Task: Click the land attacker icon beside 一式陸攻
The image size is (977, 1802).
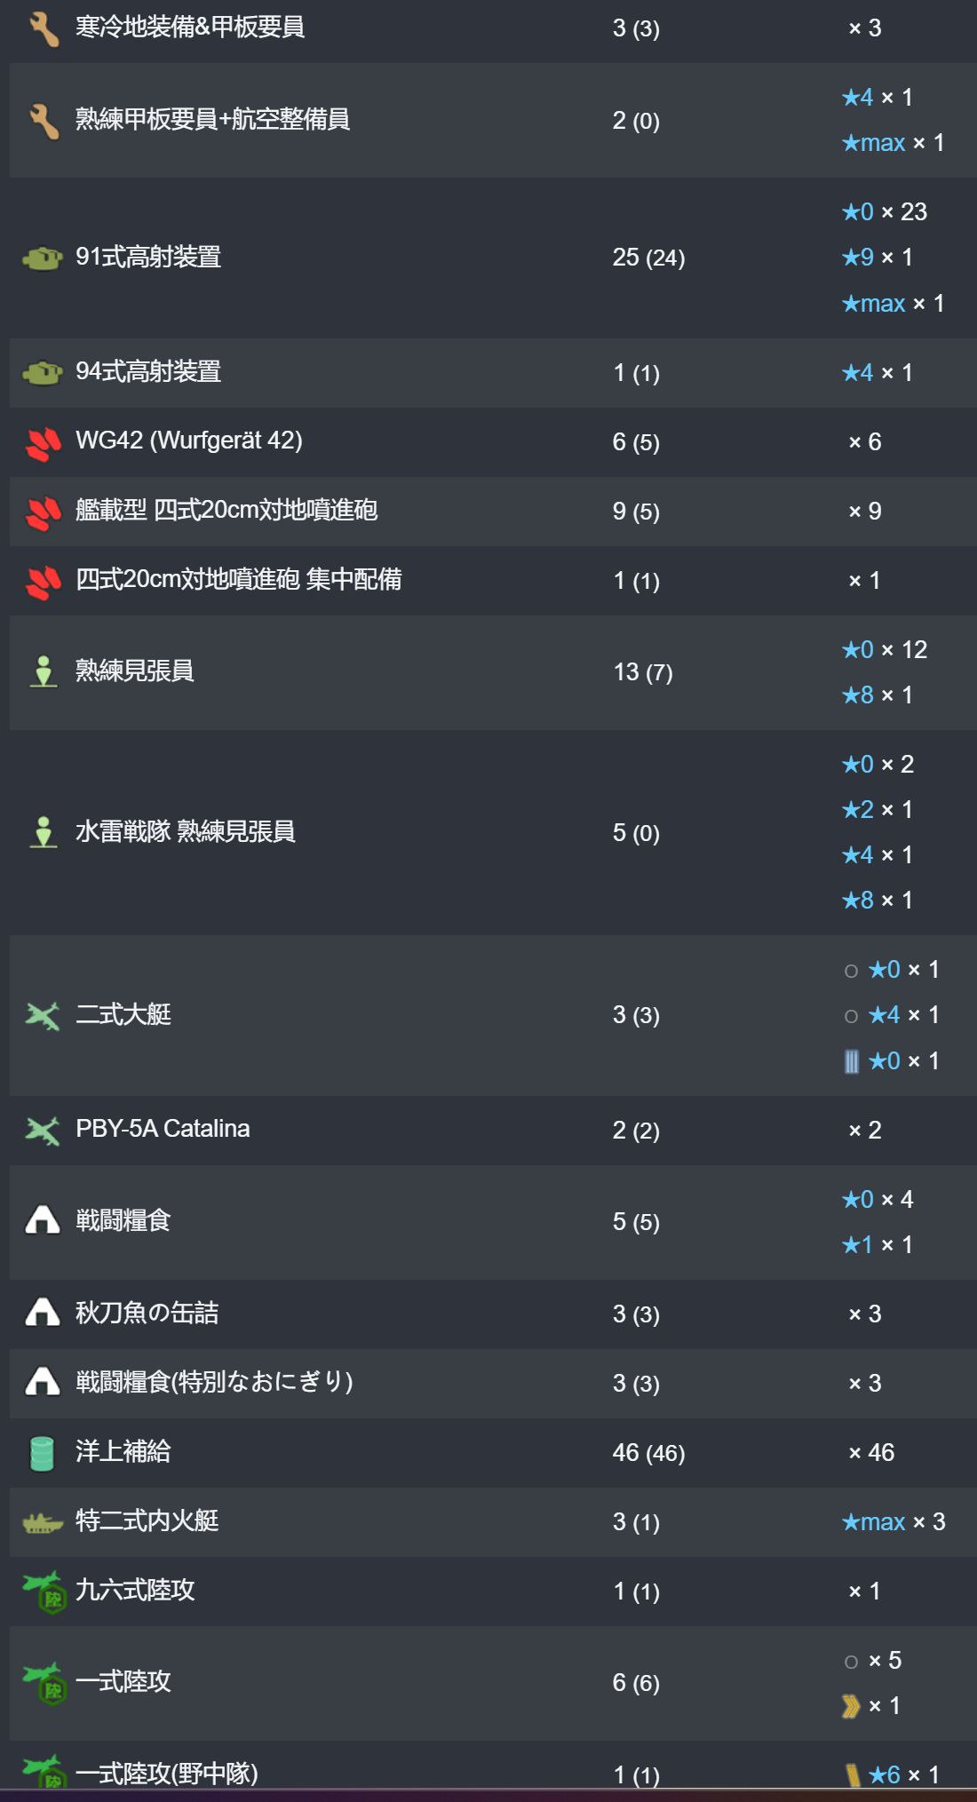Action: click(43, 1683)
